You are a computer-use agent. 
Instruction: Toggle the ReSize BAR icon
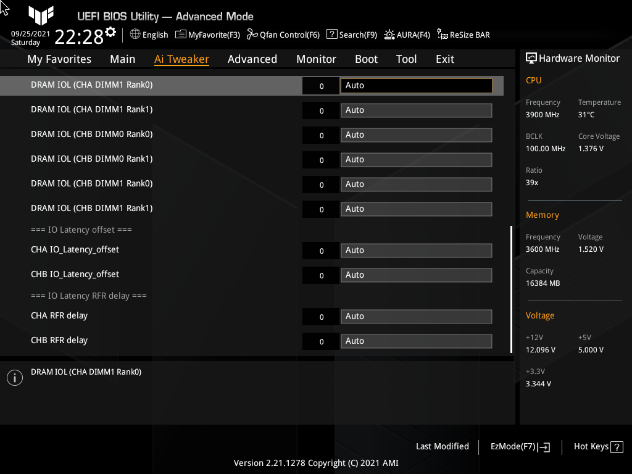(442, 35)
